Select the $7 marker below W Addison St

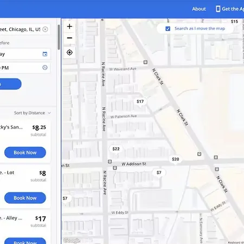pos(159,172)
